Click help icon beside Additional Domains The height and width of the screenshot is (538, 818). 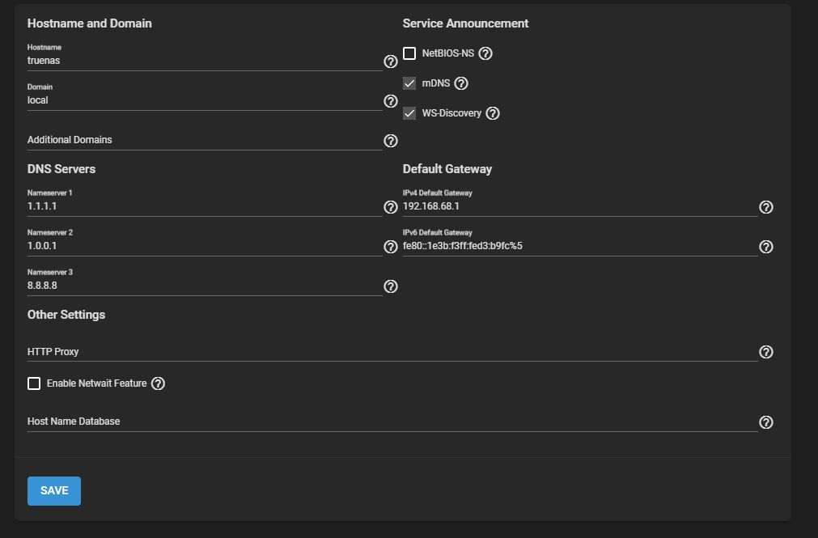pos(390,141)
